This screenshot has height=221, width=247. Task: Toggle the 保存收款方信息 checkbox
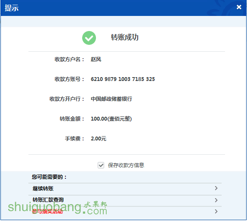(x=101, y=165)
